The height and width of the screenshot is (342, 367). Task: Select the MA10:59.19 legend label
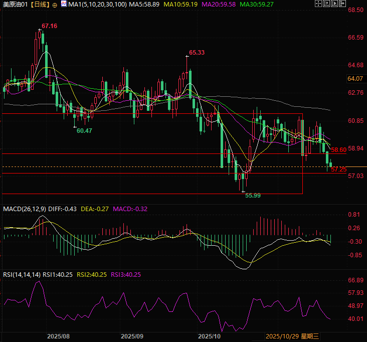pyautogui.click(x=184, y=4)
